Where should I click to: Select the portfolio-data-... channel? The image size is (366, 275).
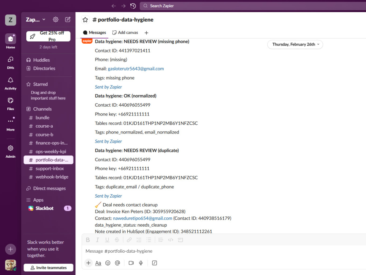point(48,160)
